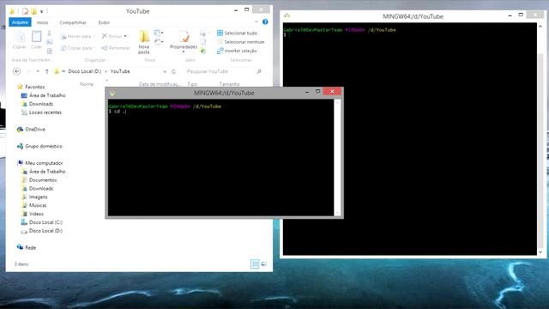Click Selecionar nenhum in ribbon
549x309 pixels.
[240, 42]
